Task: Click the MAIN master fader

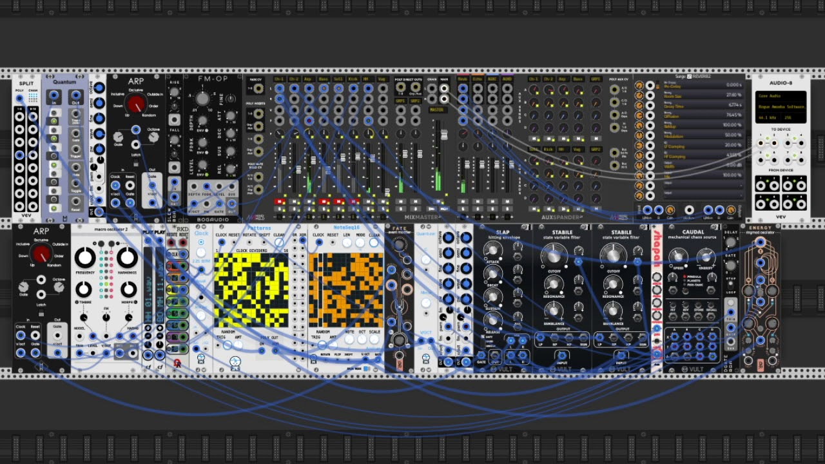Action: coord(444,135)
